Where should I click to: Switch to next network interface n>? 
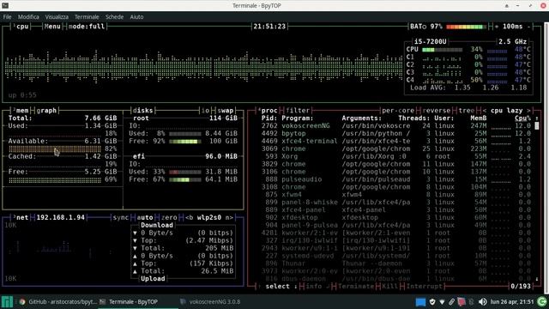click(229, 217)
